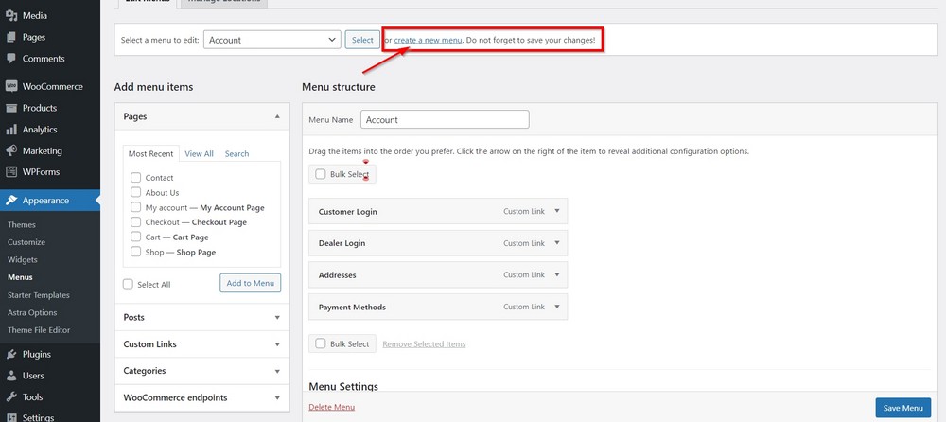Open Widgets in Appearance submenu
This screenshot has height=422, width=946.
pos(23,259)
